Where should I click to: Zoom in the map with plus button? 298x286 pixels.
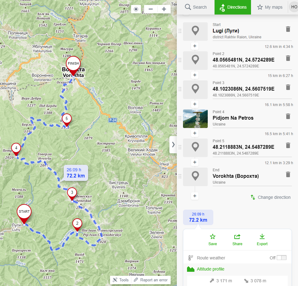(164, 9)
